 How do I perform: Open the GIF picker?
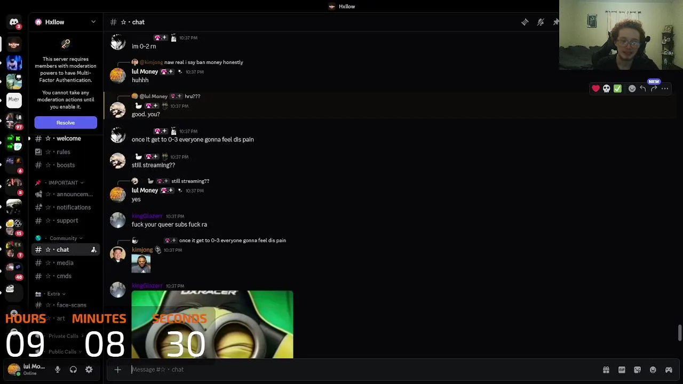pyautogui.click(x=622, y=370)
